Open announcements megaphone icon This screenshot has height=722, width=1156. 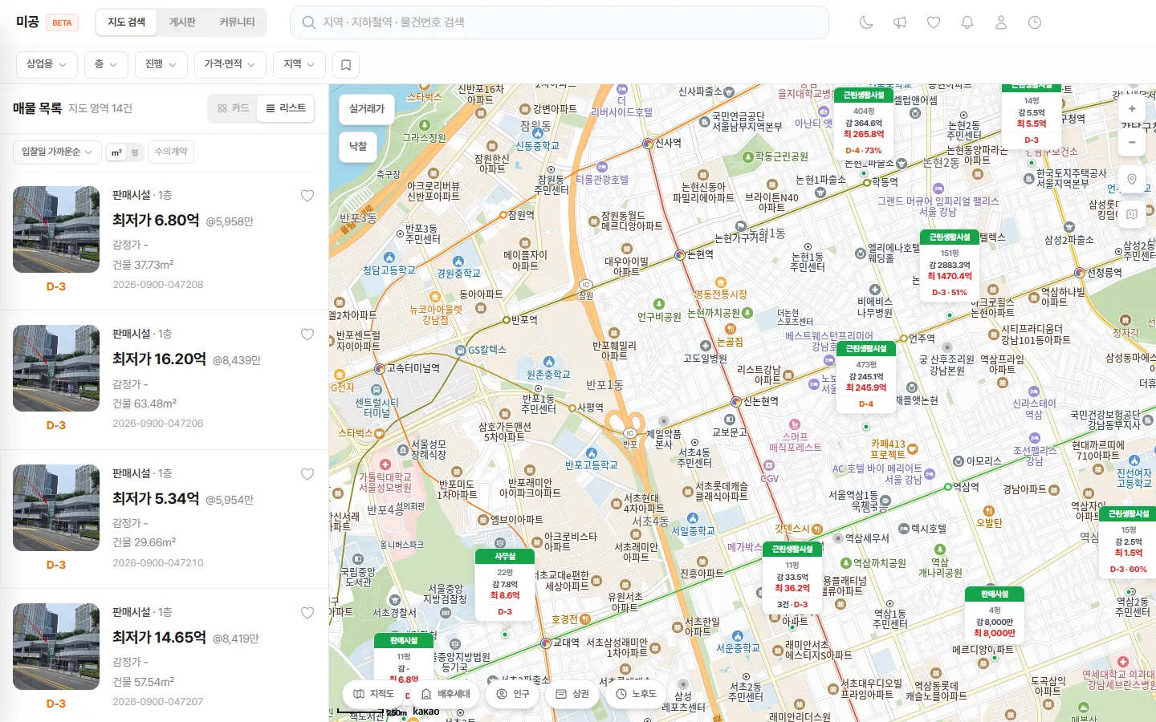point(900,22)
